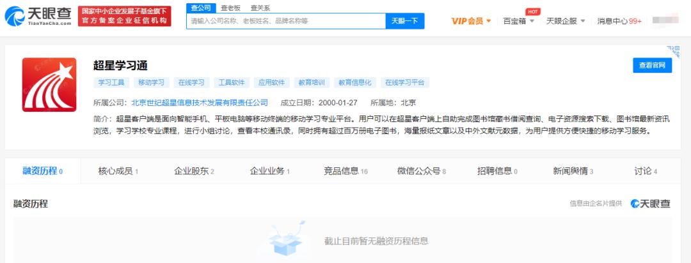Click the red 国家中小企业发展子基金 banner
Image resolution: width=691 pixels, height=263 pixels.
(x=125, y=16)
